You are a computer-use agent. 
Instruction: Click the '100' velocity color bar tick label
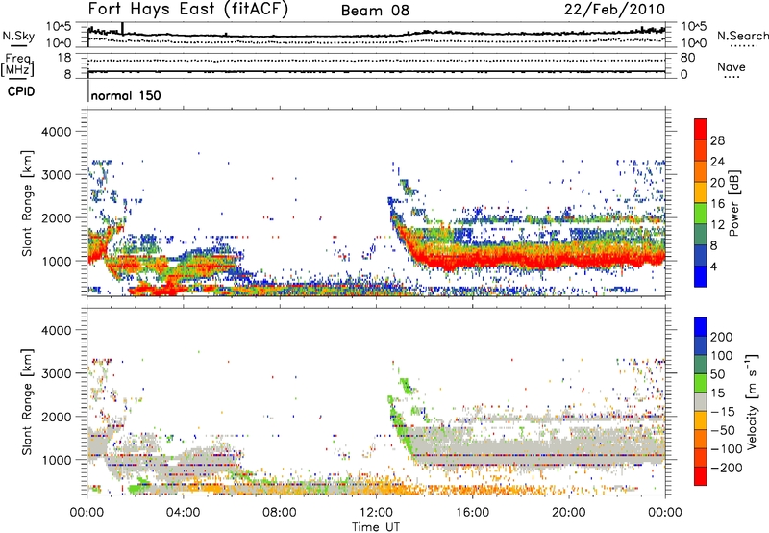(722, 355)
